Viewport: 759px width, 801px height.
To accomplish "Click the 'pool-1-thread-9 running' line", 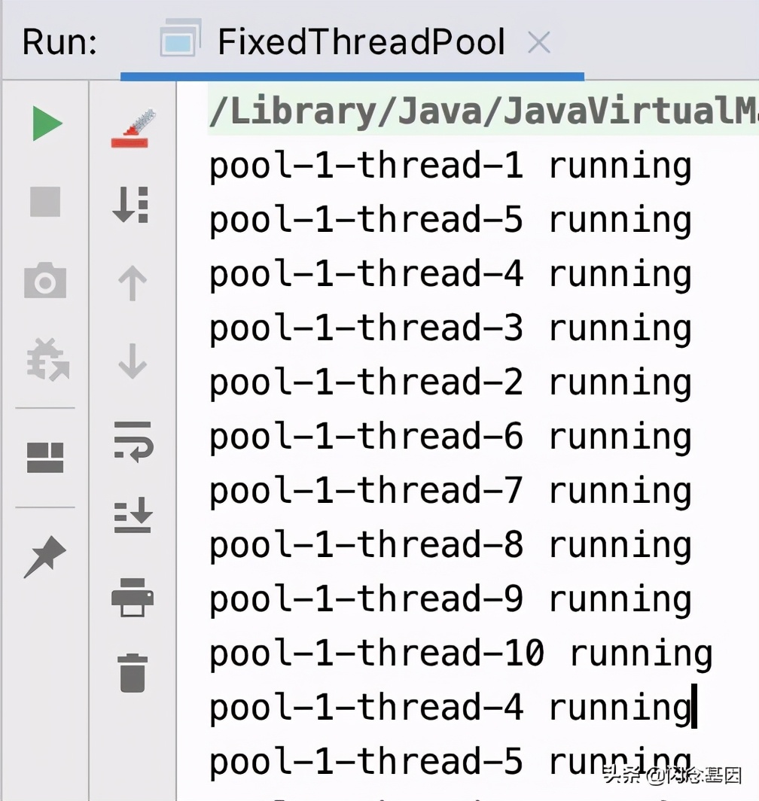I will point(451,600).
